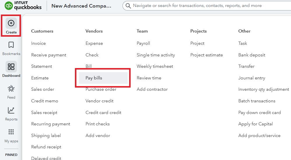Select Expense in the Vendors column
Viewport: 291px width, 160px height.
pos(94,43)
